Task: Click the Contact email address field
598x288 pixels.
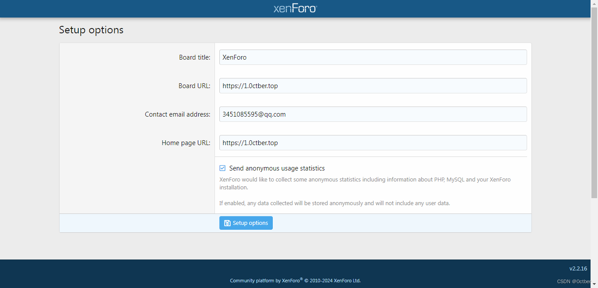Action: click(373, 114)
